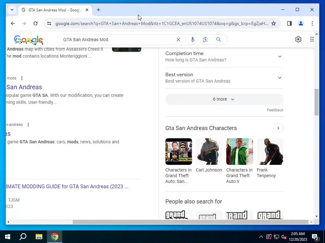Show next Gta San Andreas Characters
Image resolution: width=325 pixels, height=243 pixels.
point(278,128)
